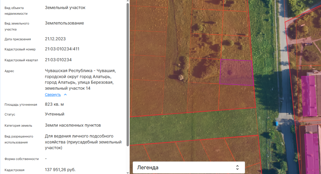321x174 pixels.
Task: Click the cadastral number 21:03:010234:411
Action: [62, 49]
